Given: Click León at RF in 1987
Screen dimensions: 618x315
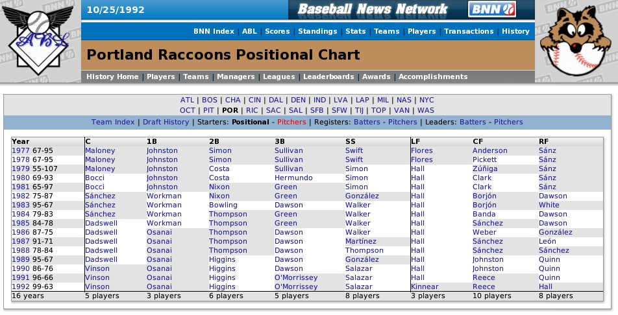Looking at the screenshot, I should tap(547, 241).
